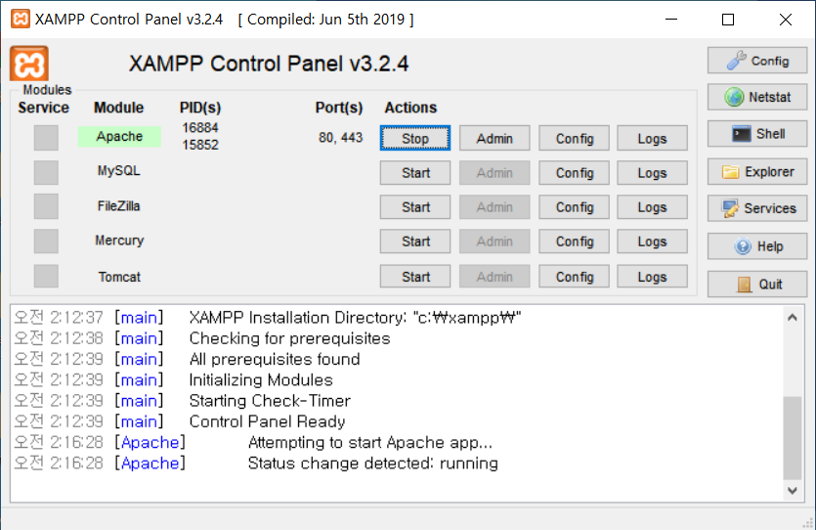Image resolution: width=816 pixels, height=530 pixels.
Task: Open Mercury Config menu
Action: coord(574,242)
